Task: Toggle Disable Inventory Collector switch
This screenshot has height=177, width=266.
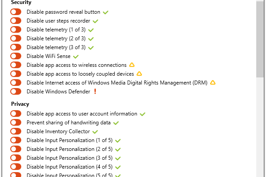Action: [16, 131]
